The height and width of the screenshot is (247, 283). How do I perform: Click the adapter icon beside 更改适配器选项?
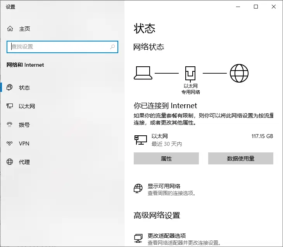138,238
